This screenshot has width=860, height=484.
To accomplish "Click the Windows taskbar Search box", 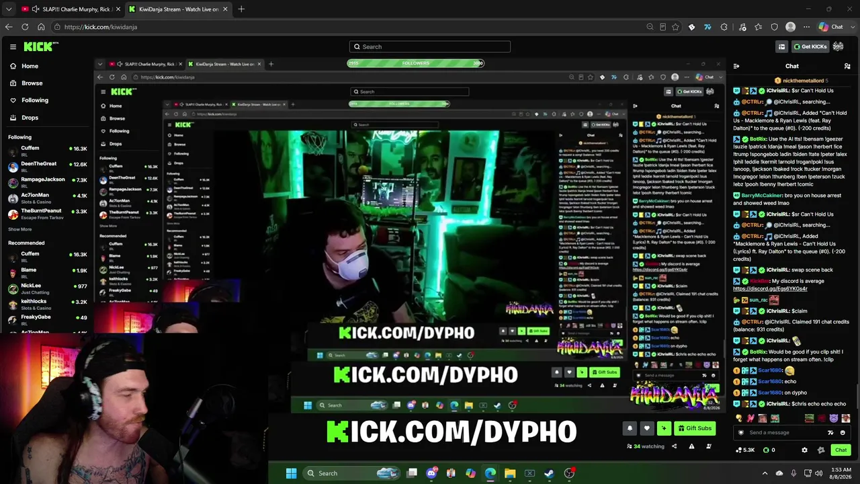I will pyautogui.click(x=350, y=473).
